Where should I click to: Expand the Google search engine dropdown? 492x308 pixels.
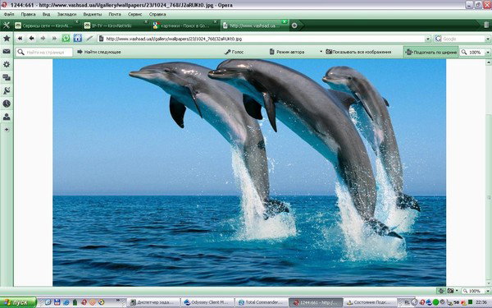tap(488, 39)
